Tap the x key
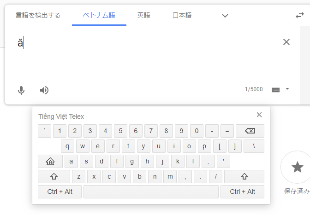This screenshot has height=215, width=310. pyautogui.click(x=94, y=176)
